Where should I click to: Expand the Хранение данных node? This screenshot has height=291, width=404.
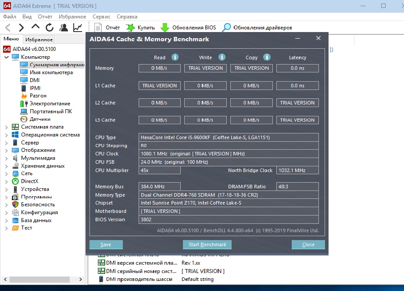pos(7,166)
